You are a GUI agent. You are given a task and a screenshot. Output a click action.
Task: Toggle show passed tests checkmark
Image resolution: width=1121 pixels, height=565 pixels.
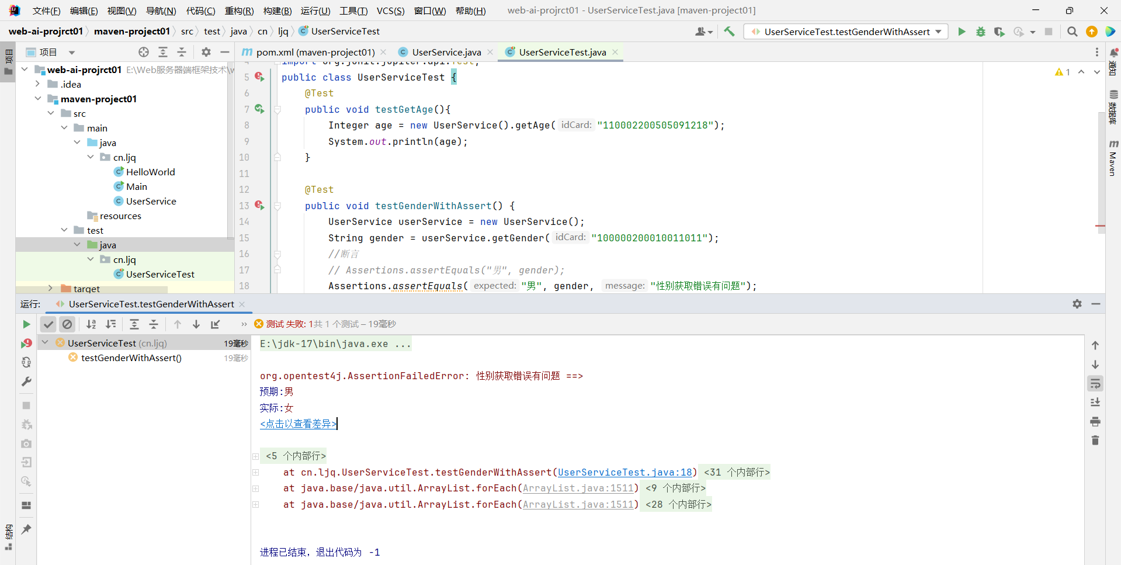click(48, 324)
